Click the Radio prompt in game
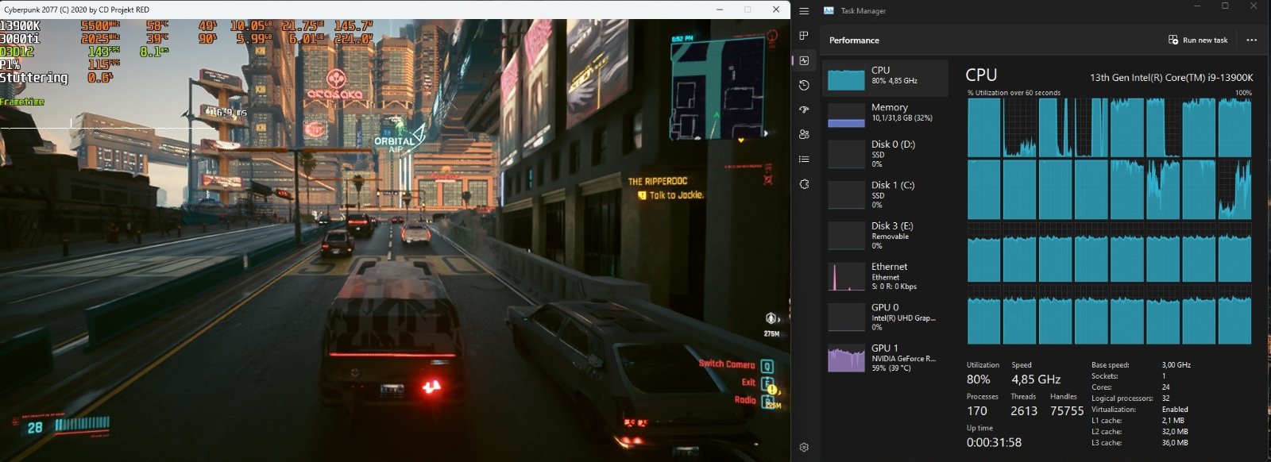 pos(745,400)
